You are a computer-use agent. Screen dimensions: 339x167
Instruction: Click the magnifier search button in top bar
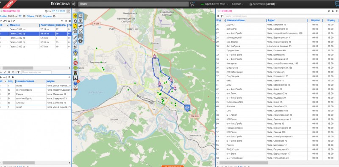pyautogui.click(x=192, y=4)
